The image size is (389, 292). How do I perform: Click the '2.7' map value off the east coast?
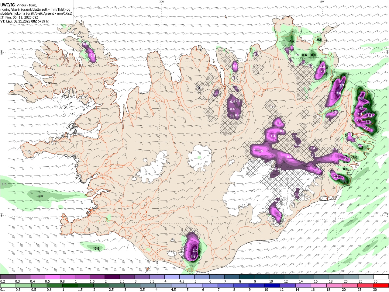(366, 128)
